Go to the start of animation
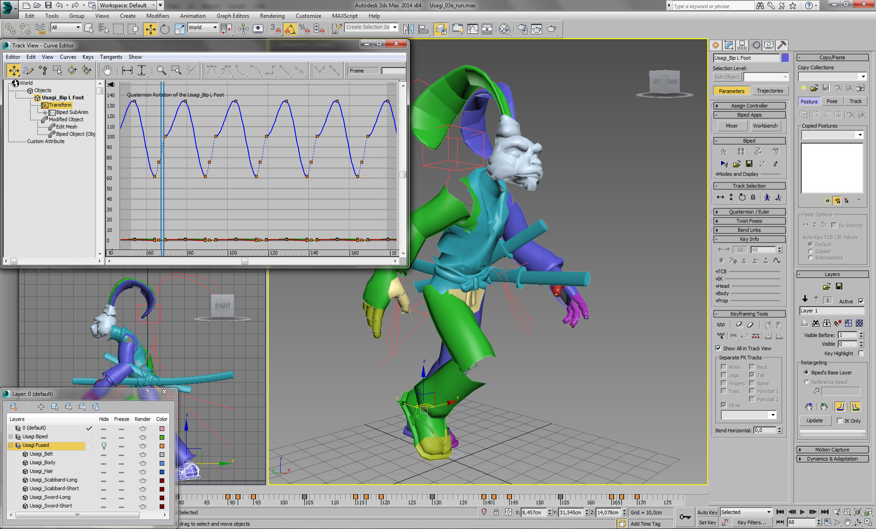The image size is (876, 529). [780, 512]
